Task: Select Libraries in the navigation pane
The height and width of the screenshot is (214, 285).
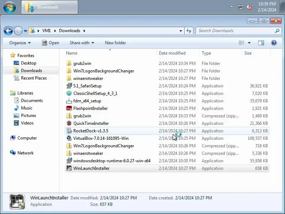Action: tap(25, 93)
